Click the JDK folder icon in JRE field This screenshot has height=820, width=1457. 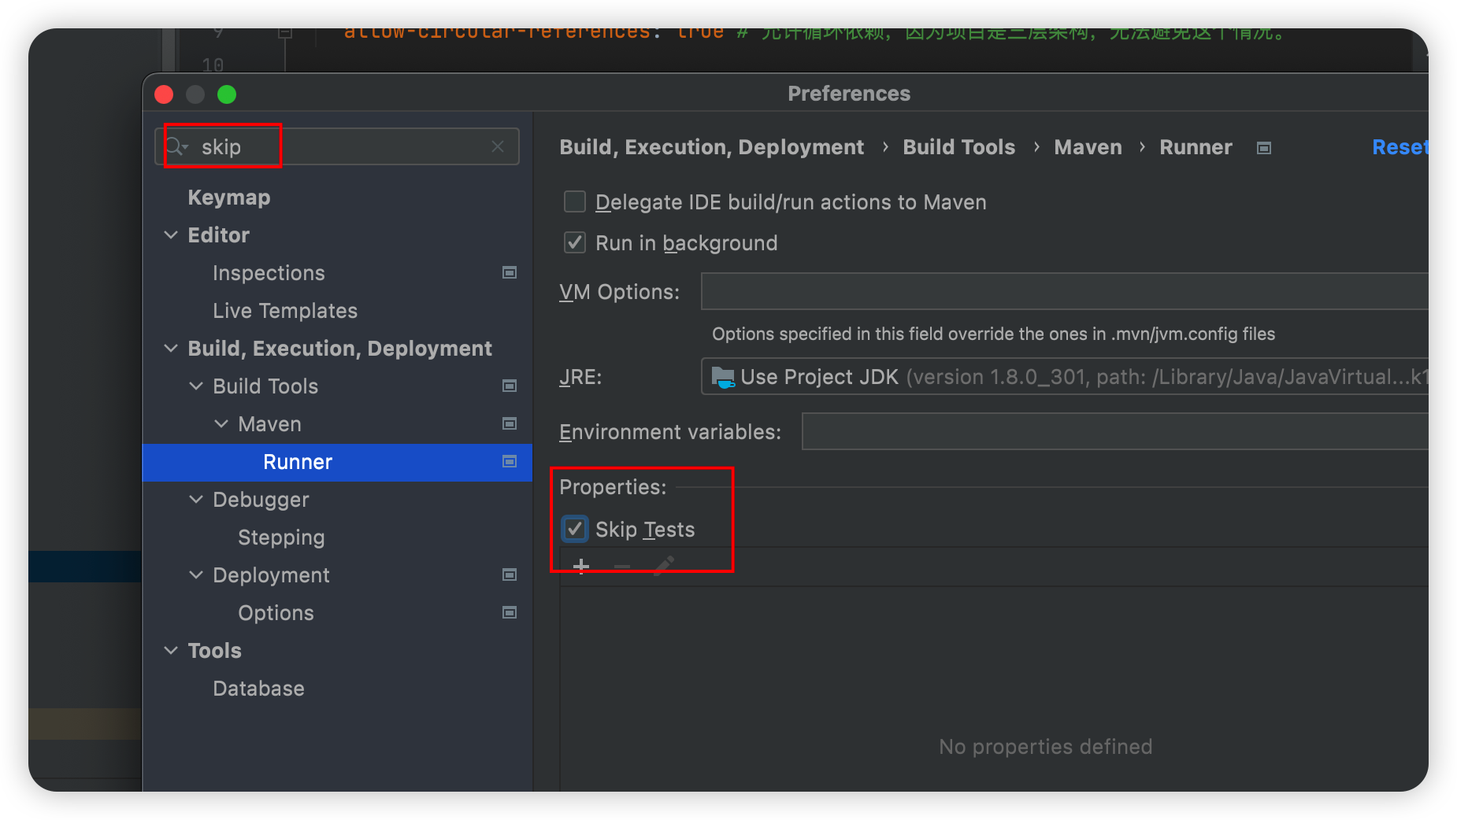click(x=723, y=377)
